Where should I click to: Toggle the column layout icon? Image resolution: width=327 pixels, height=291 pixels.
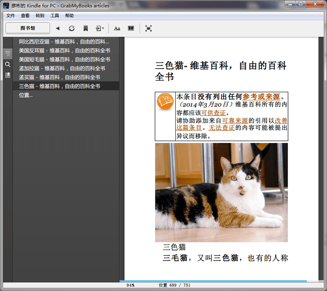pyautogui.click(x=131, y=28)
